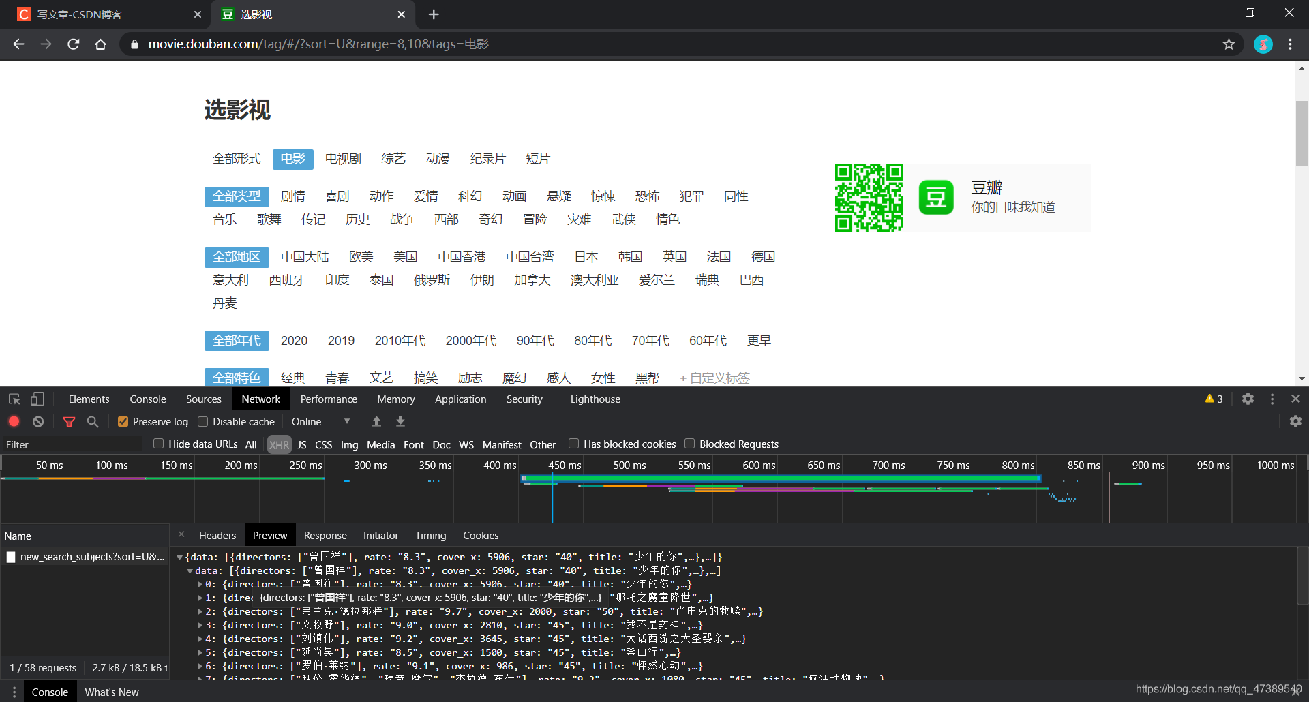Collapse the data array node
Image resolution: width=1309 pixels, height=702 pixels.
point(190,571)
